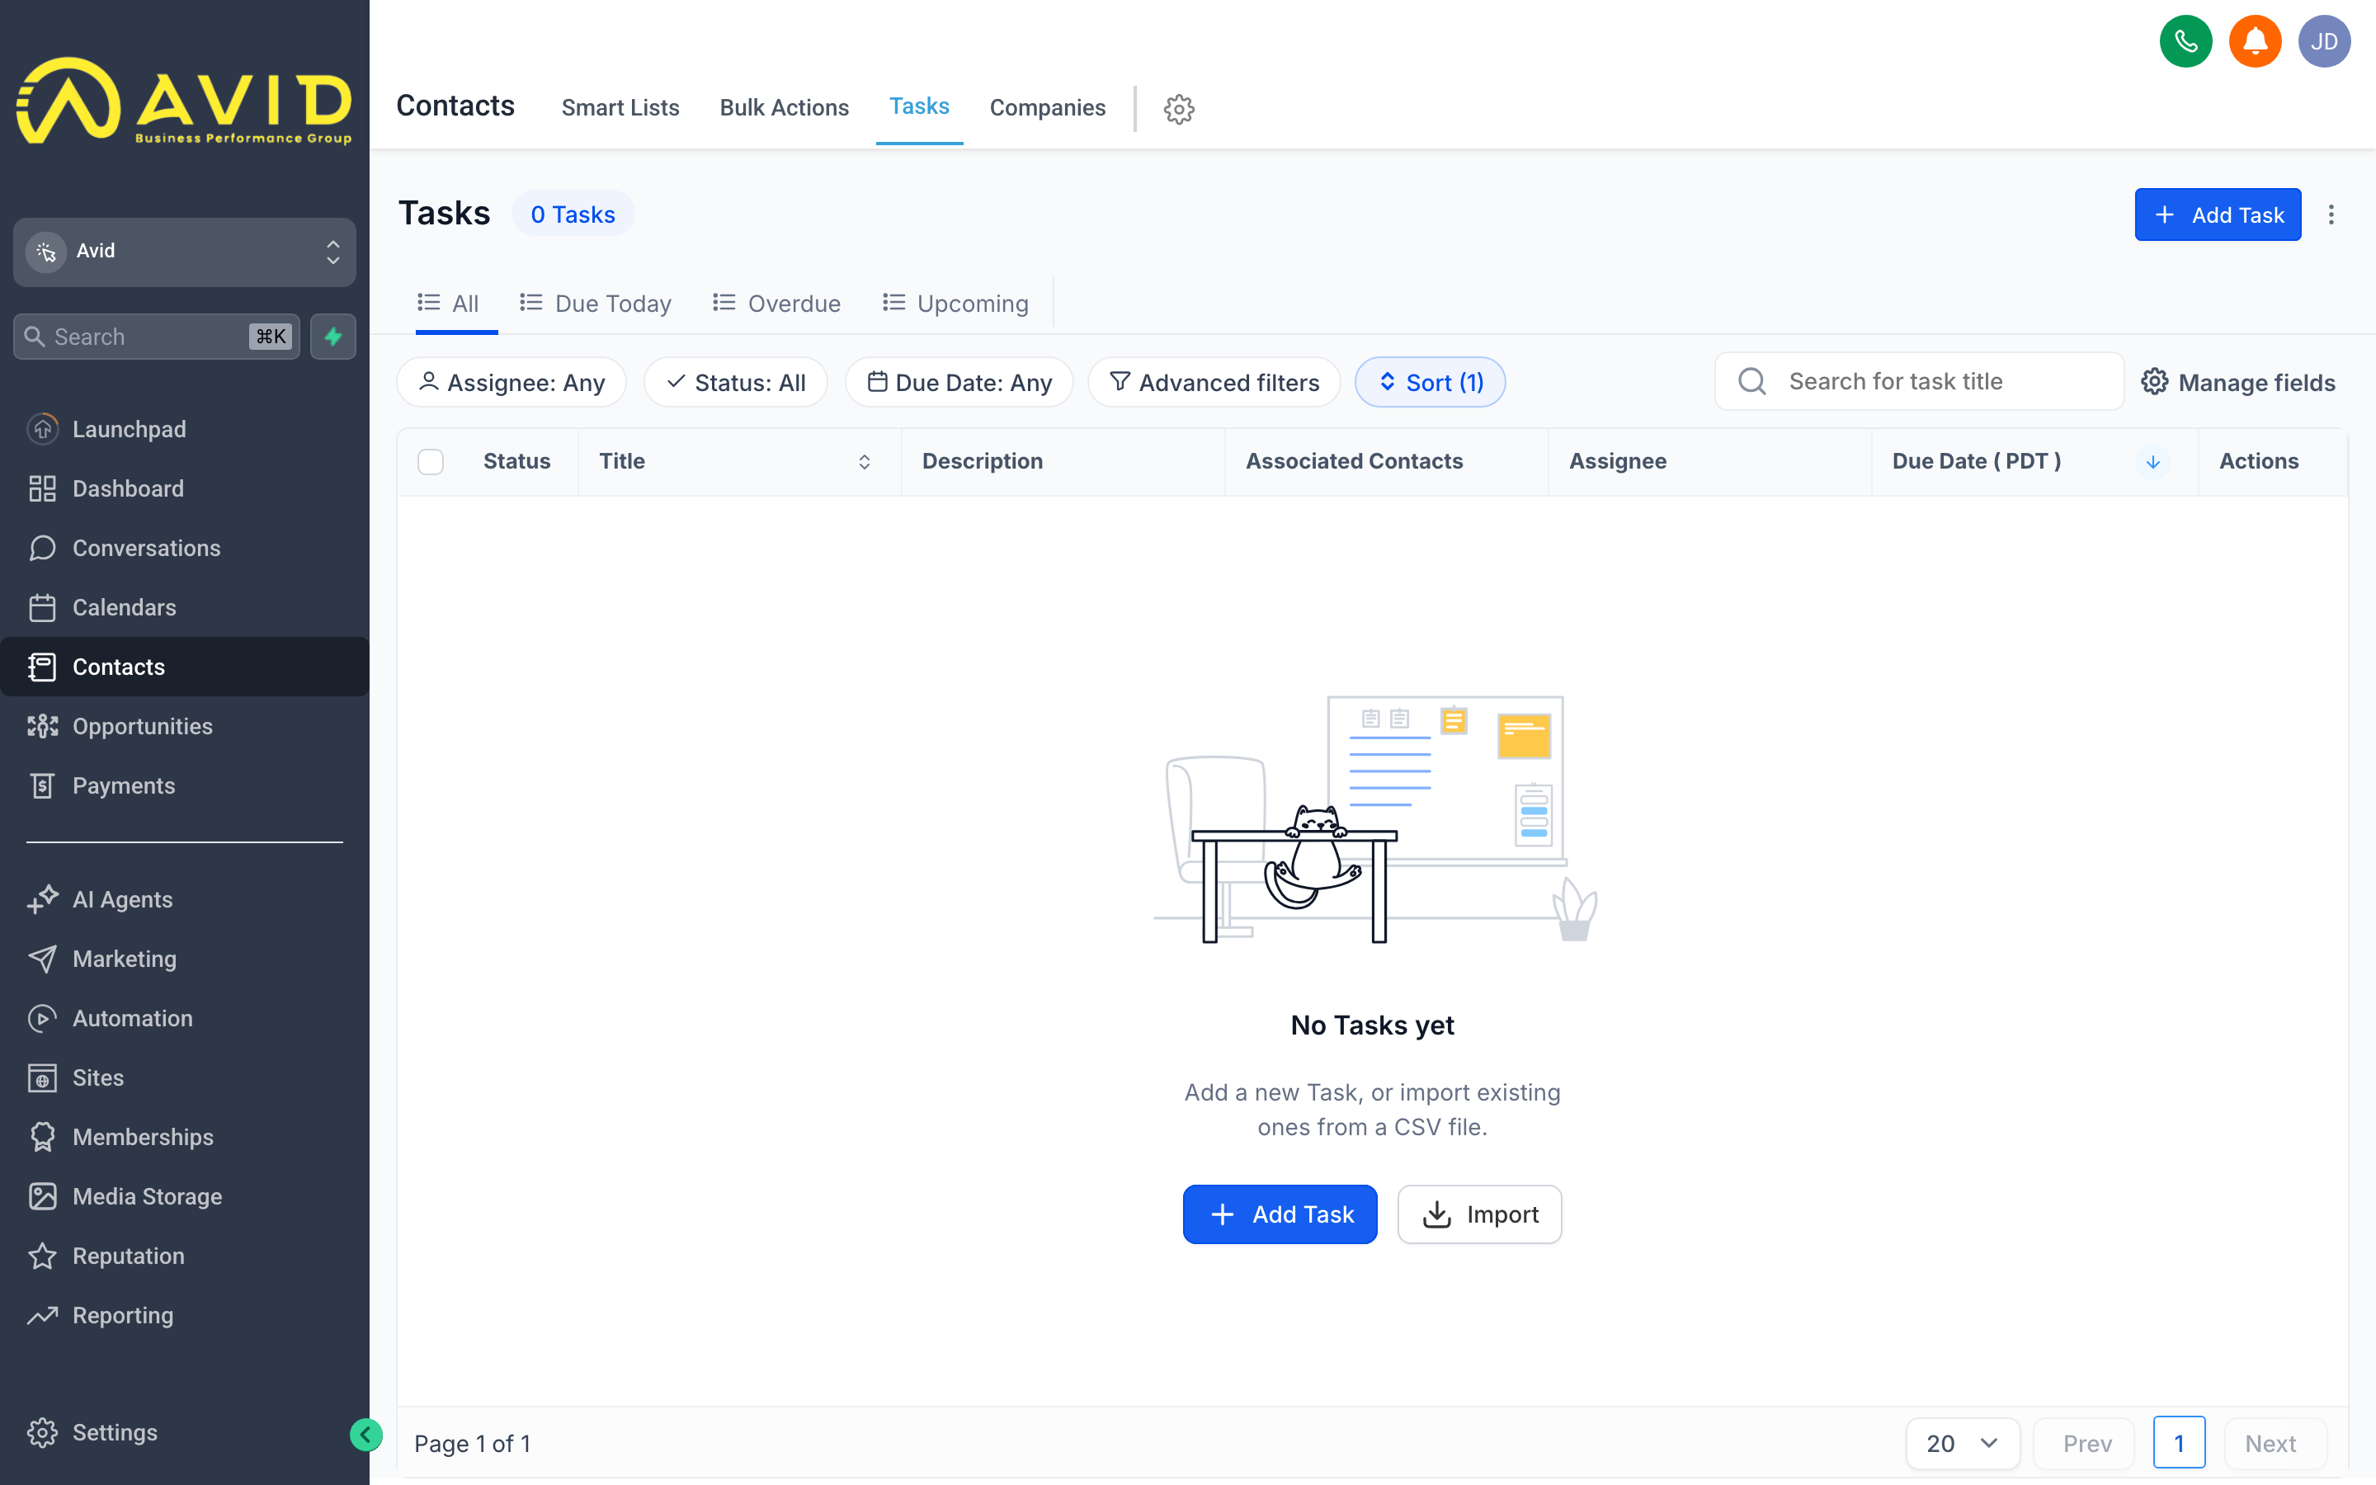Switch to Companies tab
The height and width of the screenshot is (1485, 2376).
point(1047,108)
